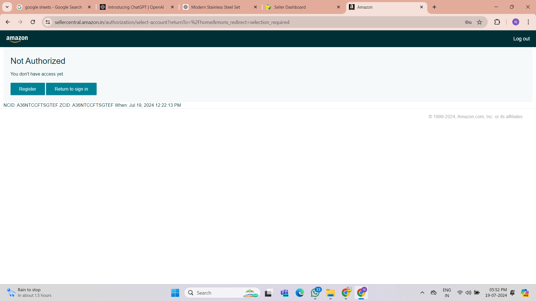Close the Modern Stainless Steel Set tab
536x301 pixels.
click(255, 7)
